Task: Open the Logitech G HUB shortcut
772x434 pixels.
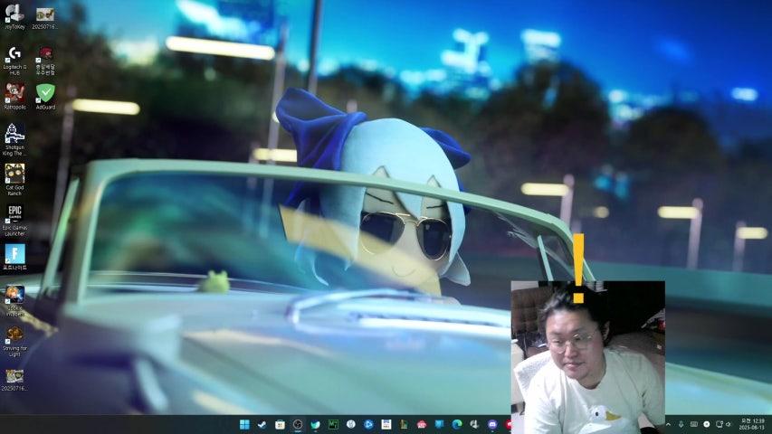Action: (14, 61)
